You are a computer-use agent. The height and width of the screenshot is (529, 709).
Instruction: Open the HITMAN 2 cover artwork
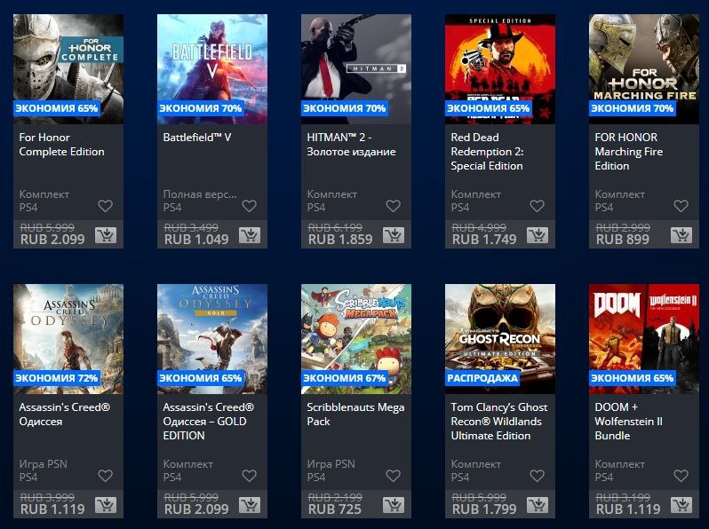pyautogui.click(x=356, y=69)
